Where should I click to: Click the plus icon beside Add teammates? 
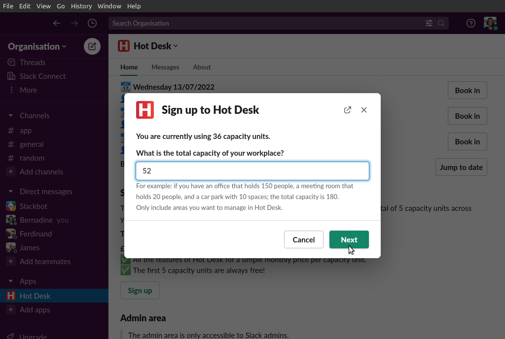[x=11, y=262]
